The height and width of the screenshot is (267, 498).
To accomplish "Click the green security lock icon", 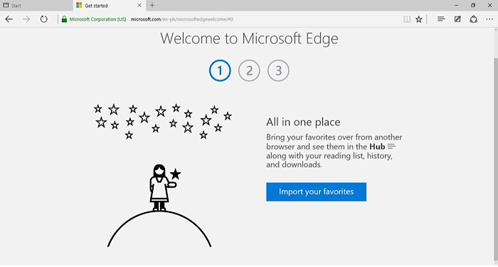I will 64,19.
